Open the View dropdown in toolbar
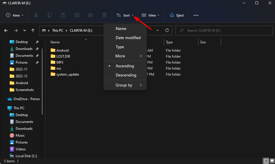 tap(150, 15)
